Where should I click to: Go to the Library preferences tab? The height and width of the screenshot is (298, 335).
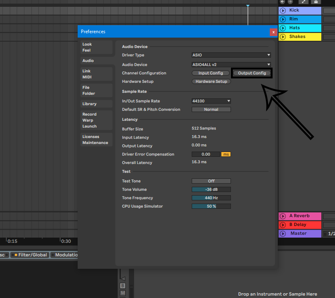pos(96,104)
